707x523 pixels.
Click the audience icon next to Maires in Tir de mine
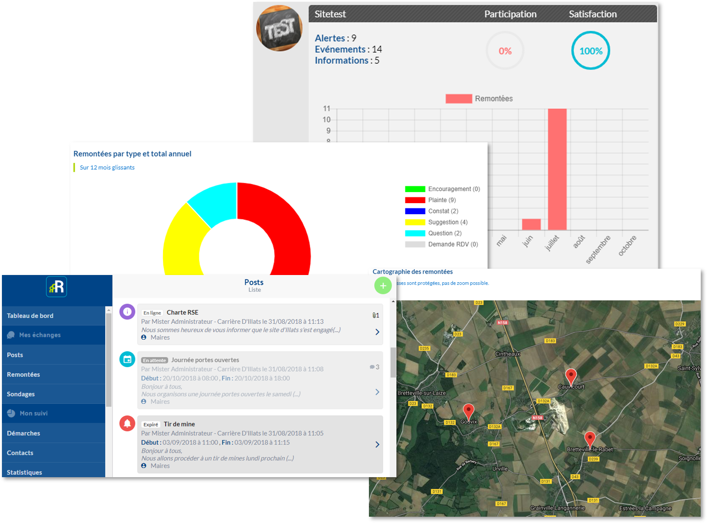(x=144, y=466)
